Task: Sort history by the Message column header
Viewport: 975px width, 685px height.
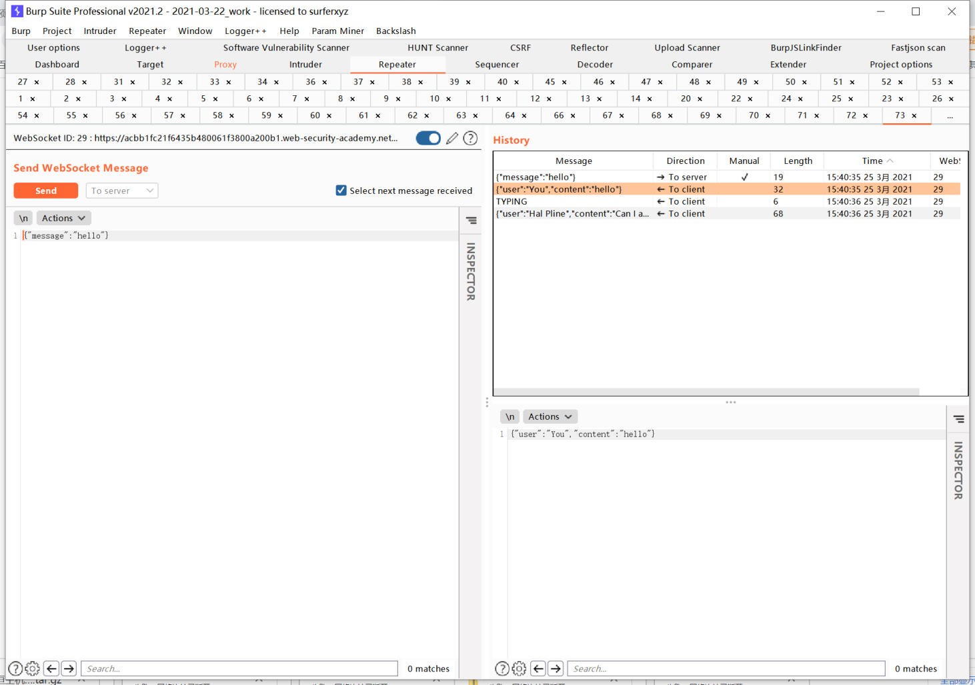Action: tap(574, 161)
